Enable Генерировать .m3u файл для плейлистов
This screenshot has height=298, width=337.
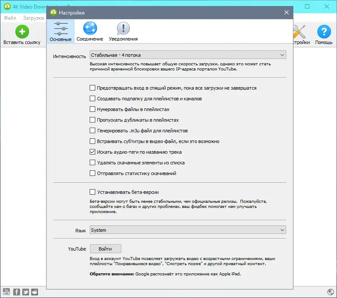pos(92,130)
